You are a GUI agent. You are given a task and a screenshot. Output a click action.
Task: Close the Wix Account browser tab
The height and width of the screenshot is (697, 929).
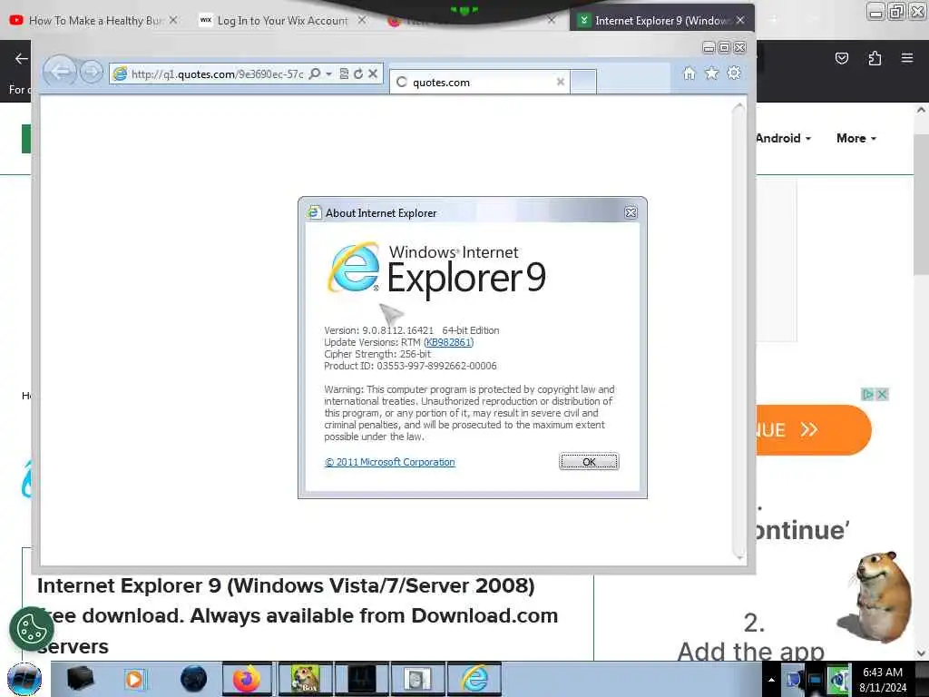pyautogui.click(x=361, y=20)
